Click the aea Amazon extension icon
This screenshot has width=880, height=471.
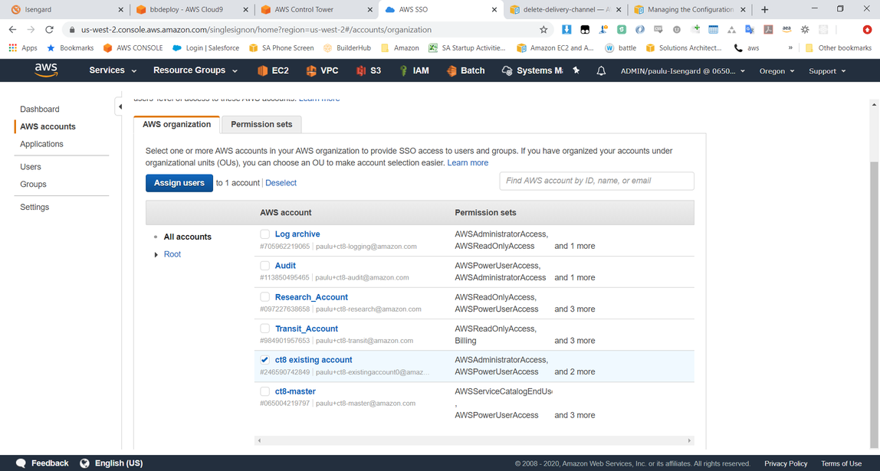click(786, 30)
